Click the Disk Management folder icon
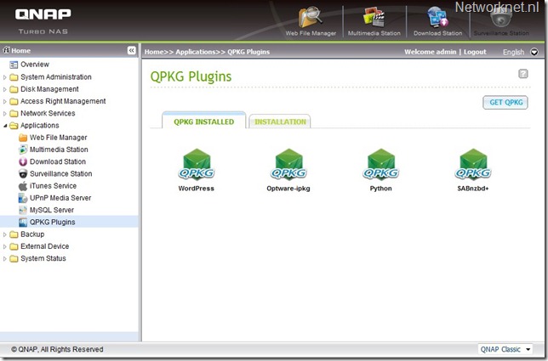548x361 pixels. click(14, 89)
